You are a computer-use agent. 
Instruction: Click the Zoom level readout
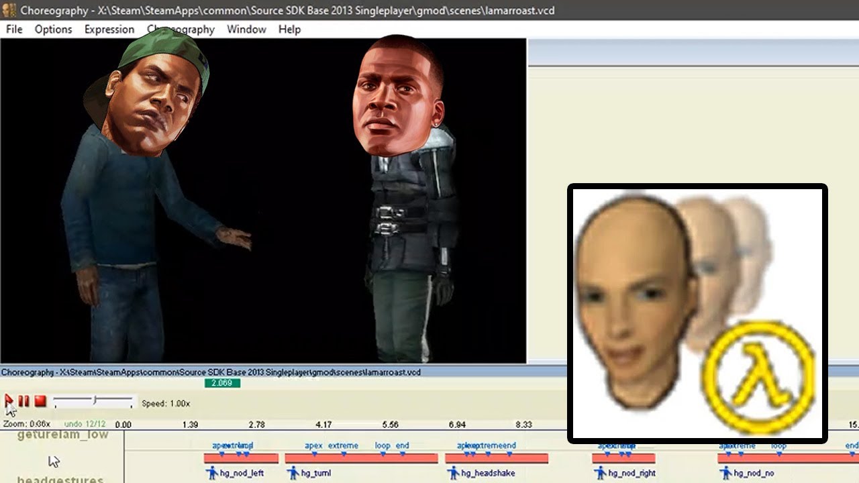click(27, 424)
